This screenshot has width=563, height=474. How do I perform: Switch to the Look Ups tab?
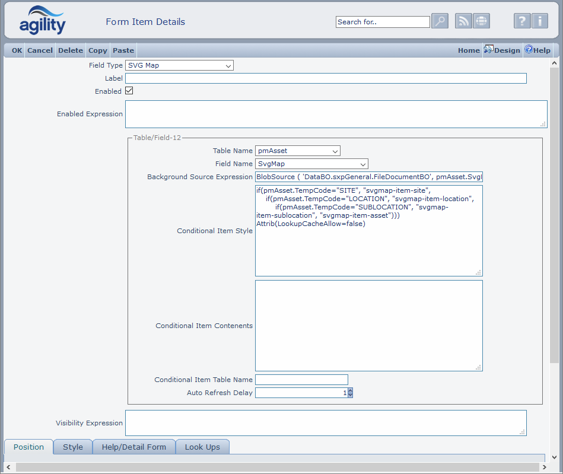click(x=202, y=447)
